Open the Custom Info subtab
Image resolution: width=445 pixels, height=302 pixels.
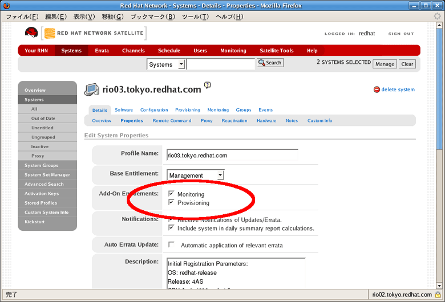point(320,121)
